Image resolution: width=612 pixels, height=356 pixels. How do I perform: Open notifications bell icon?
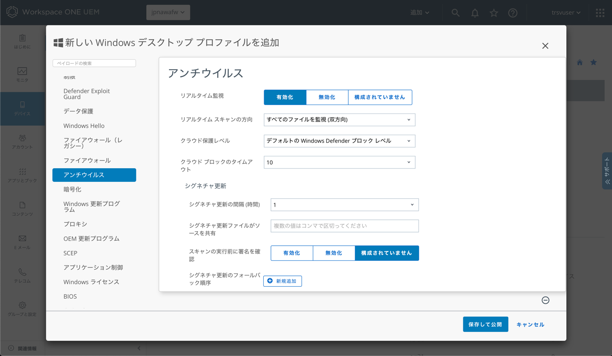coord(475,13)
